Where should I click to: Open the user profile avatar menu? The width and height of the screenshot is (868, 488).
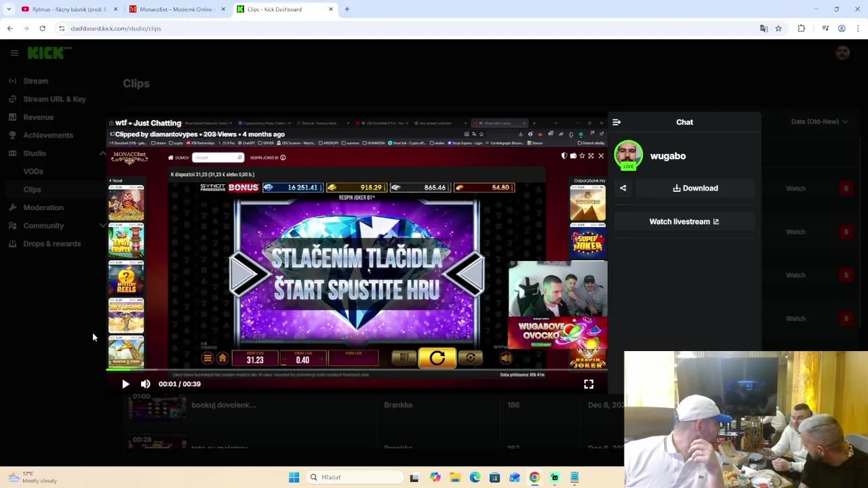pyautogui.click(x=843, y=53)
